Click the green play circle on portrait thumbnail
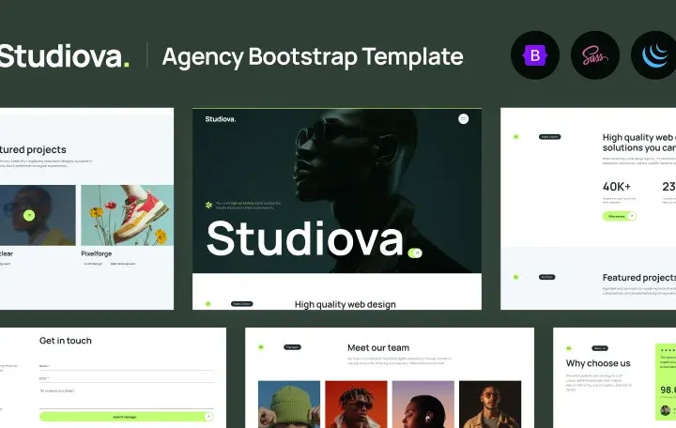The height and width of the screenshot is (428, 676). [29, 215]
